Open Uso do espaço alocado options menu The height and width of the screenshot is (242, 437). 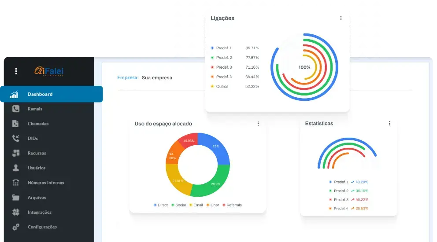coord(258,124)
